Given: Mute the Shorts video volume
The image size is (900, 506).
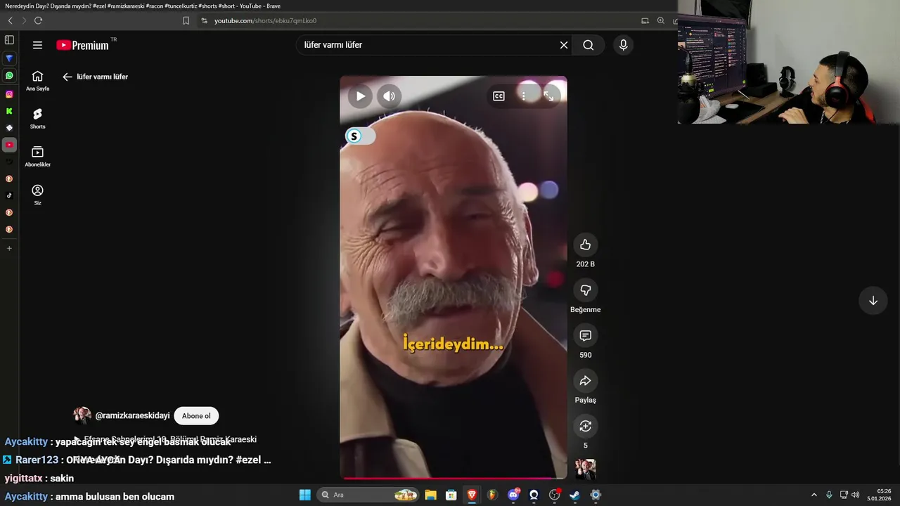Looking at the screenshot, I should point(389,96).
